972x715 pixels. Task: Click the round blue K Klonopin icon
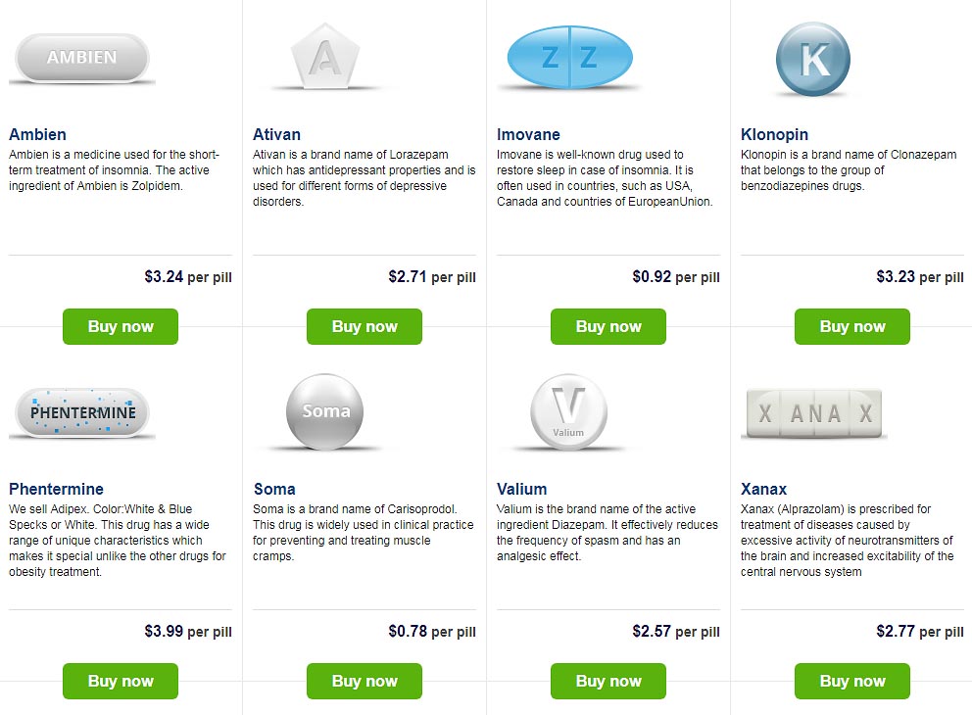click(x=812, y=60)
